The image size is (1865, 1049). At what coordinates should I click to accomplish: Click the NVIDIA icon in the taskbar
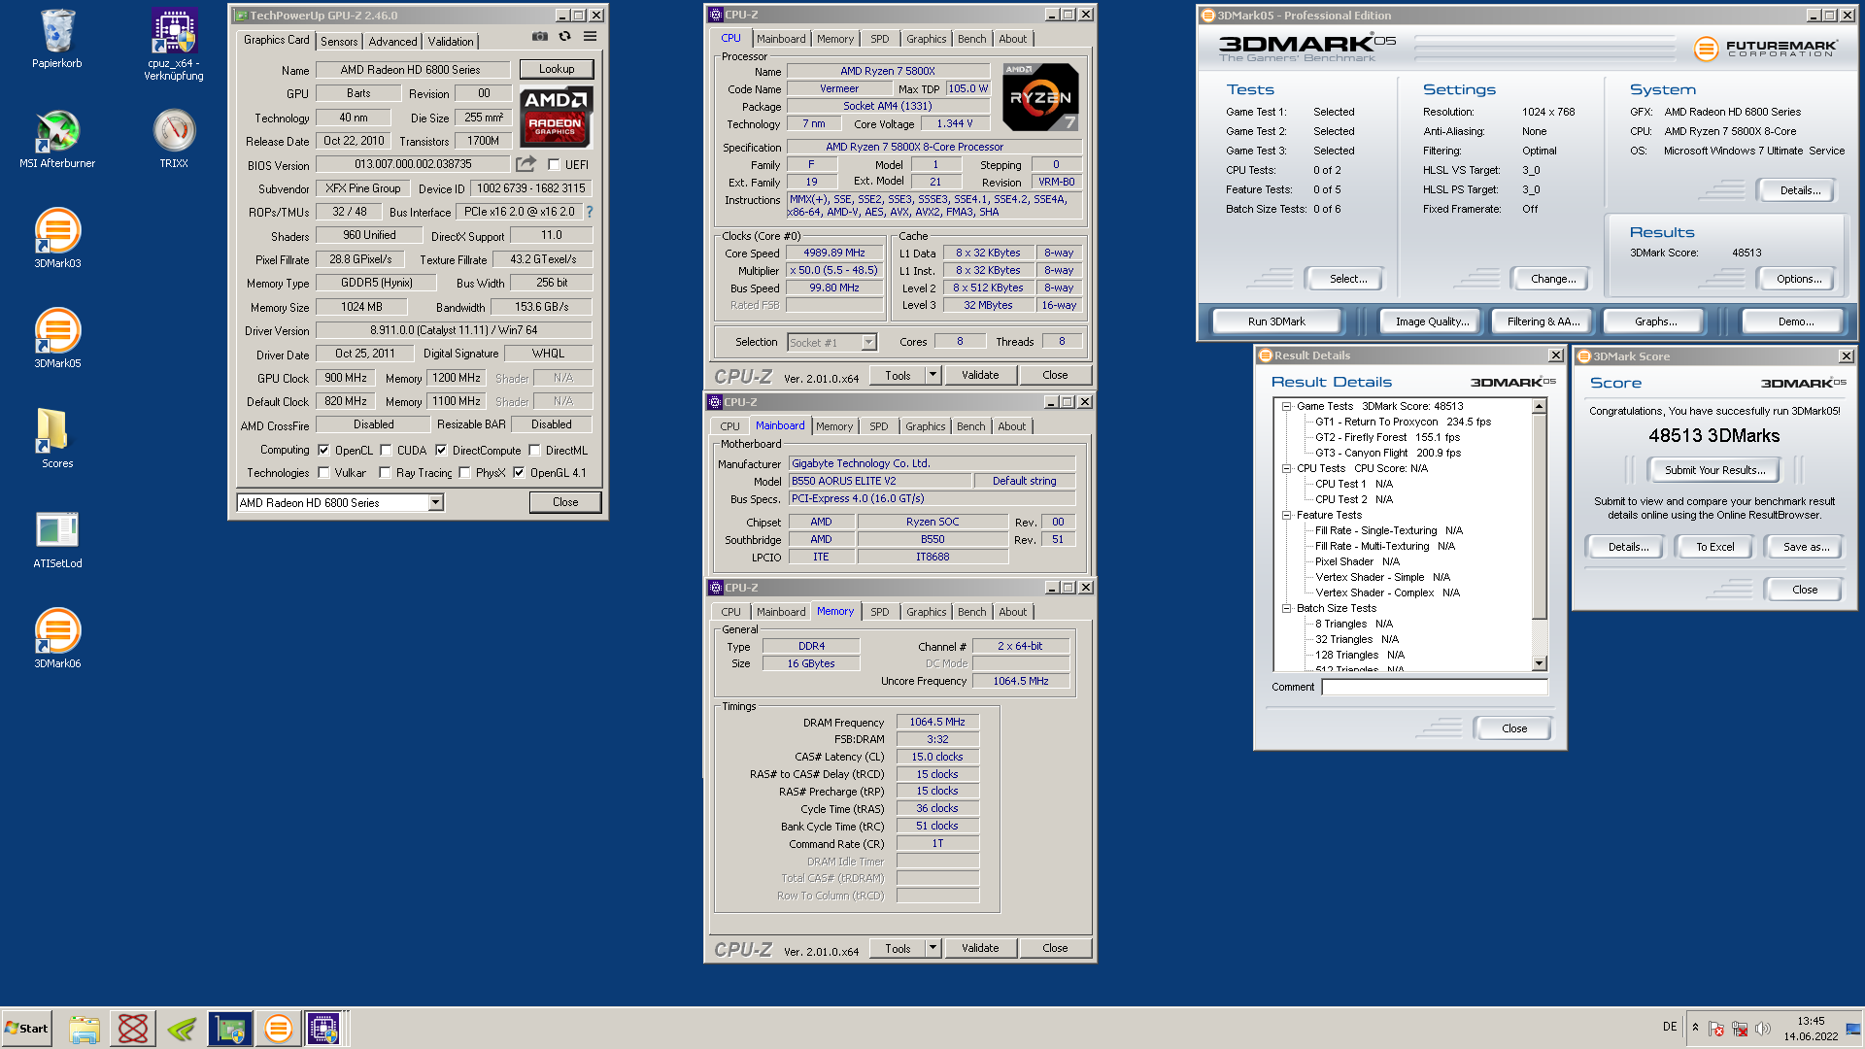(182, 1029)
